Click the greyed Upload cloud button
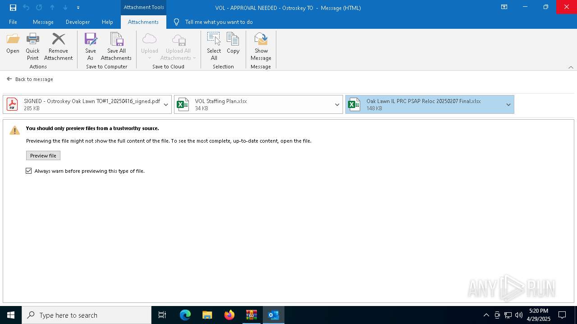577x324 pixels. click(149, 43)
